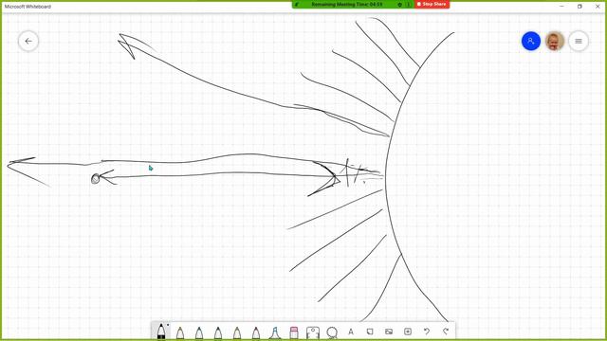607x341 pixels.
Task: Click the small drawn circle on canvas
Action: click(95, 179)
